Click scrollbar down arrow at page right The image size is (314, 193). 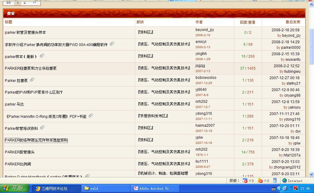point(312,174)
